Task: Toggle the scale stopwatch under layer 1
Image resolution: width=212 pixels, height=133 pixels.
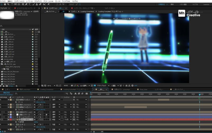Action: click(16, 102)
